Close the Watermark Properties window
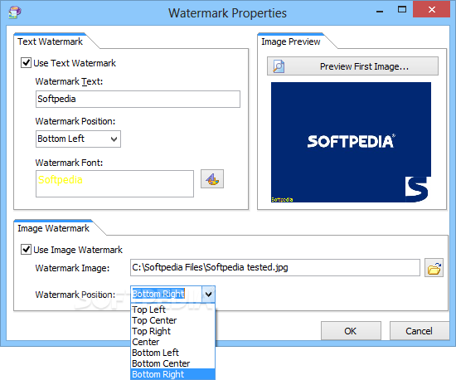The width and height of the screenshot is (456, 380). coord(432,9)
